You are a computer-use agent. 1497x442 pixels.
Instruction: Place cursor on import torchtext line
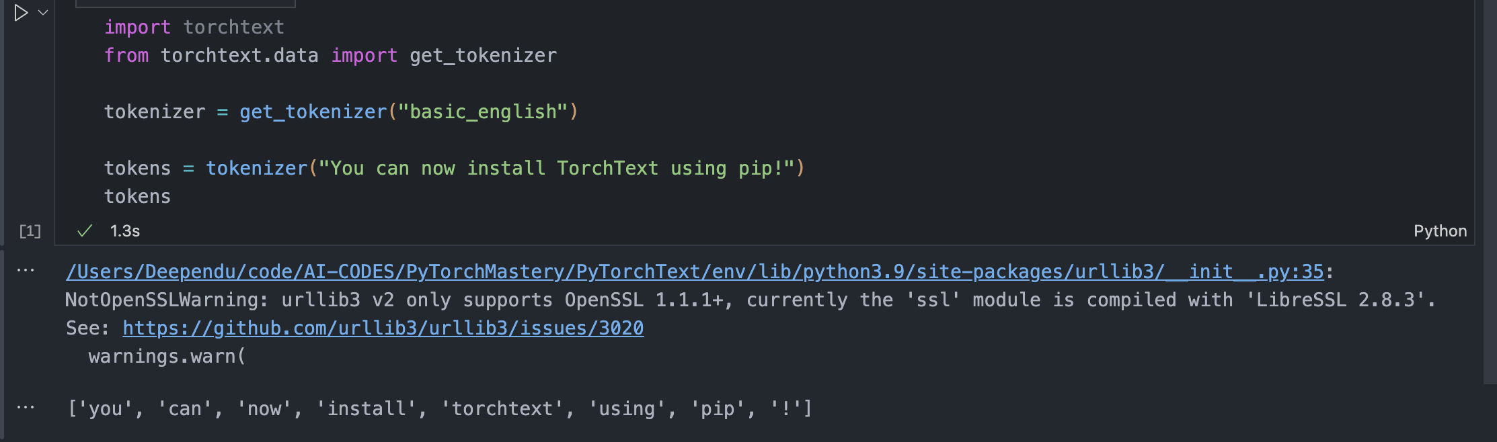coord(194,28)
